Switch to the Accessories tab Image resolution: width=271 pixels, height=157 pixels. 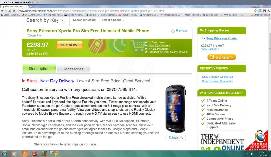73,69
